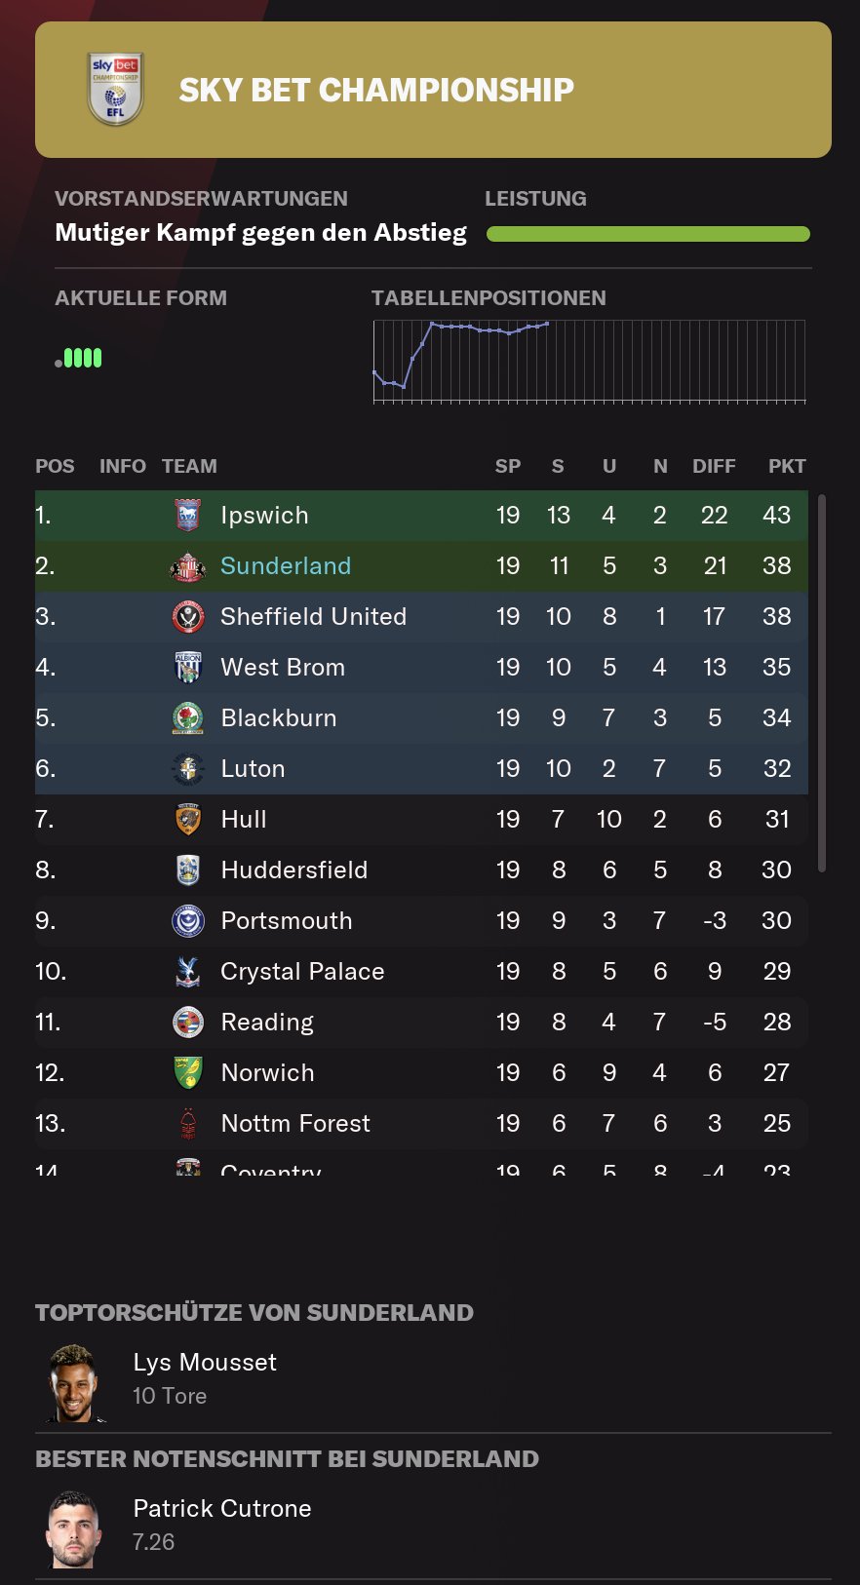Screen dimensions: 860x1585
Task: Click the Sheffield United crest icon
Action: coord(187,617)
